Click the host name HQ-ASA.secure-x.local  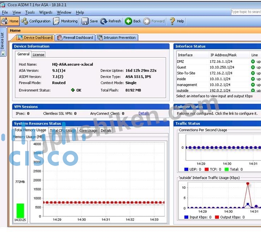click(x=72, y=64)
